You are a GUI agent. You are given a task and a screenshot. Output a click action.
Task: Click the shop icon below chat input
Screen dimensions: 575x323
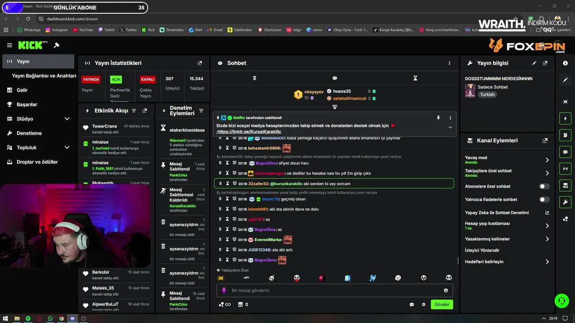[x=240, y=305]
